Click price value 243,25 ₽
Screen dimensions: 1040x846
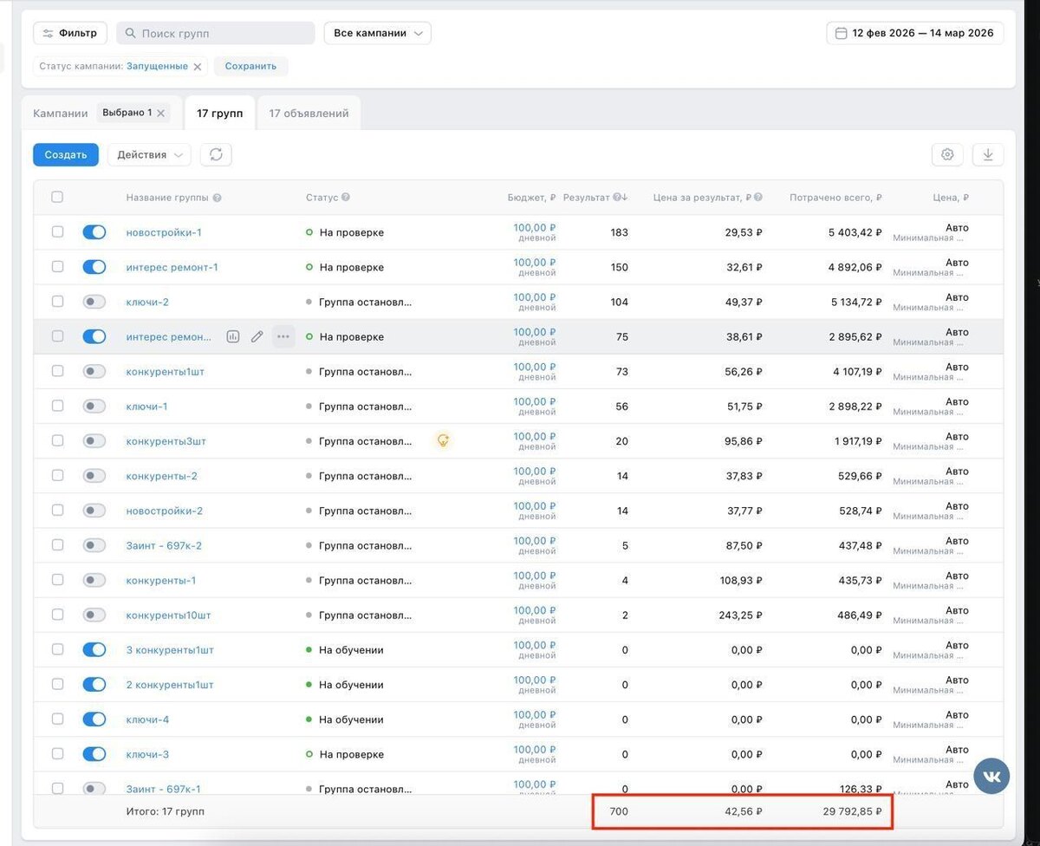pyautogui.click(x=741, y=615)
